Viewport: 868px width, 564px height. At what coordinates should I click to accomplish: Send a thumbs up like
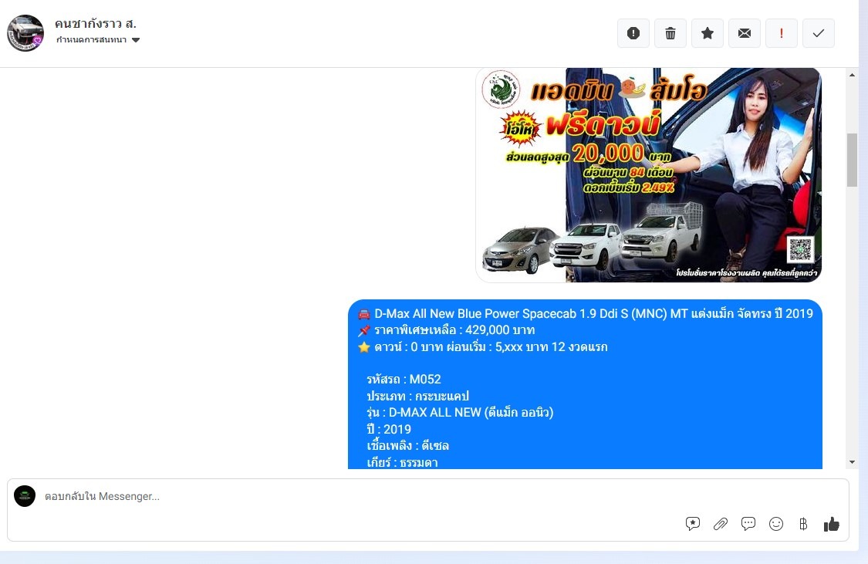[831, 524]
